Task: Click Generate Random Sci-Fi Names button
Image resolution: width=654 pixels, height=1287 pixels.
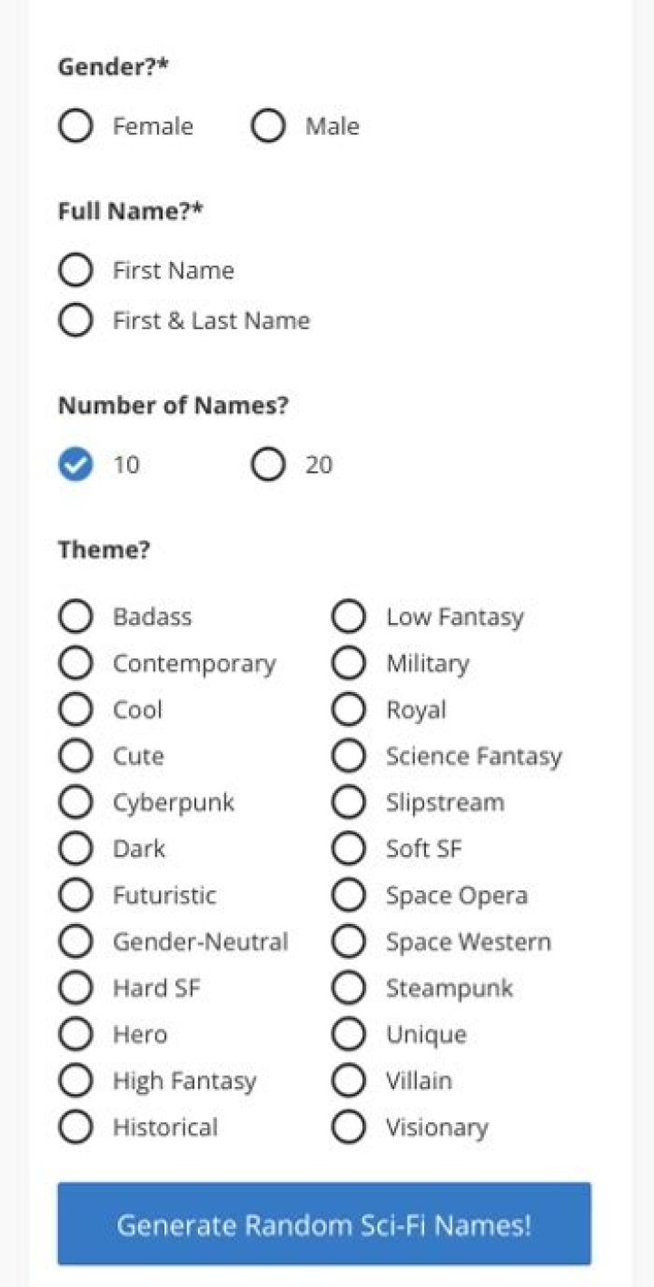Action: [x=324, y=1224]
